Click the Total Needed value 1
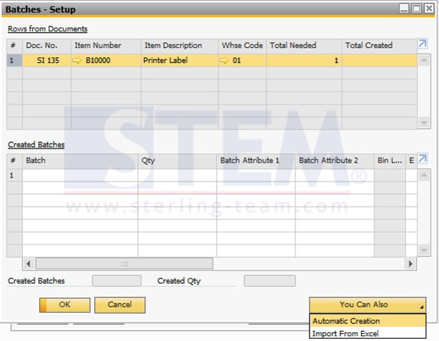This screenshot has height=341, width=439. (304, 60)
